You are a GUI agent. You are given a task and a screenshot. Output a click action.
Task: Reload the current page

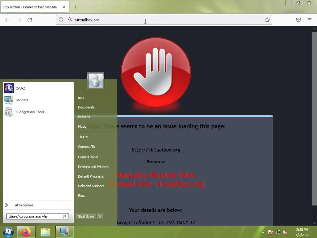[30, 20]
